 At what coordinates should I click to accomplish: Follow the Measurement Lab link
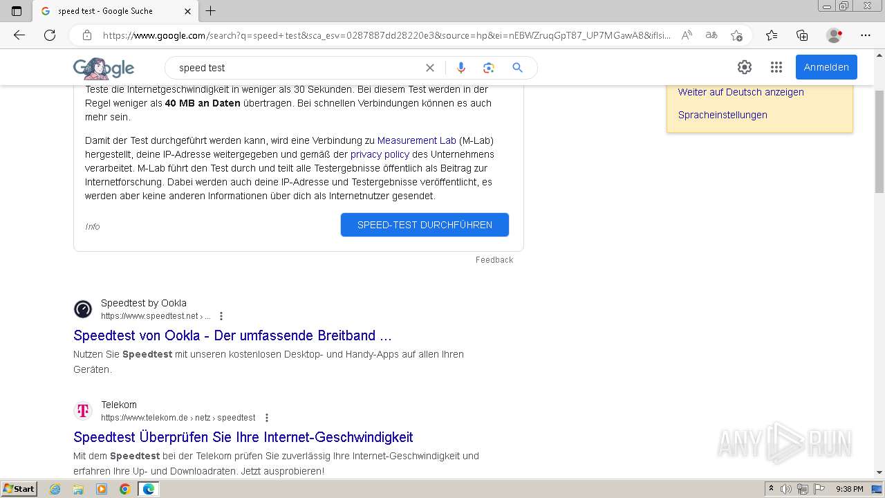click(417, 140)
